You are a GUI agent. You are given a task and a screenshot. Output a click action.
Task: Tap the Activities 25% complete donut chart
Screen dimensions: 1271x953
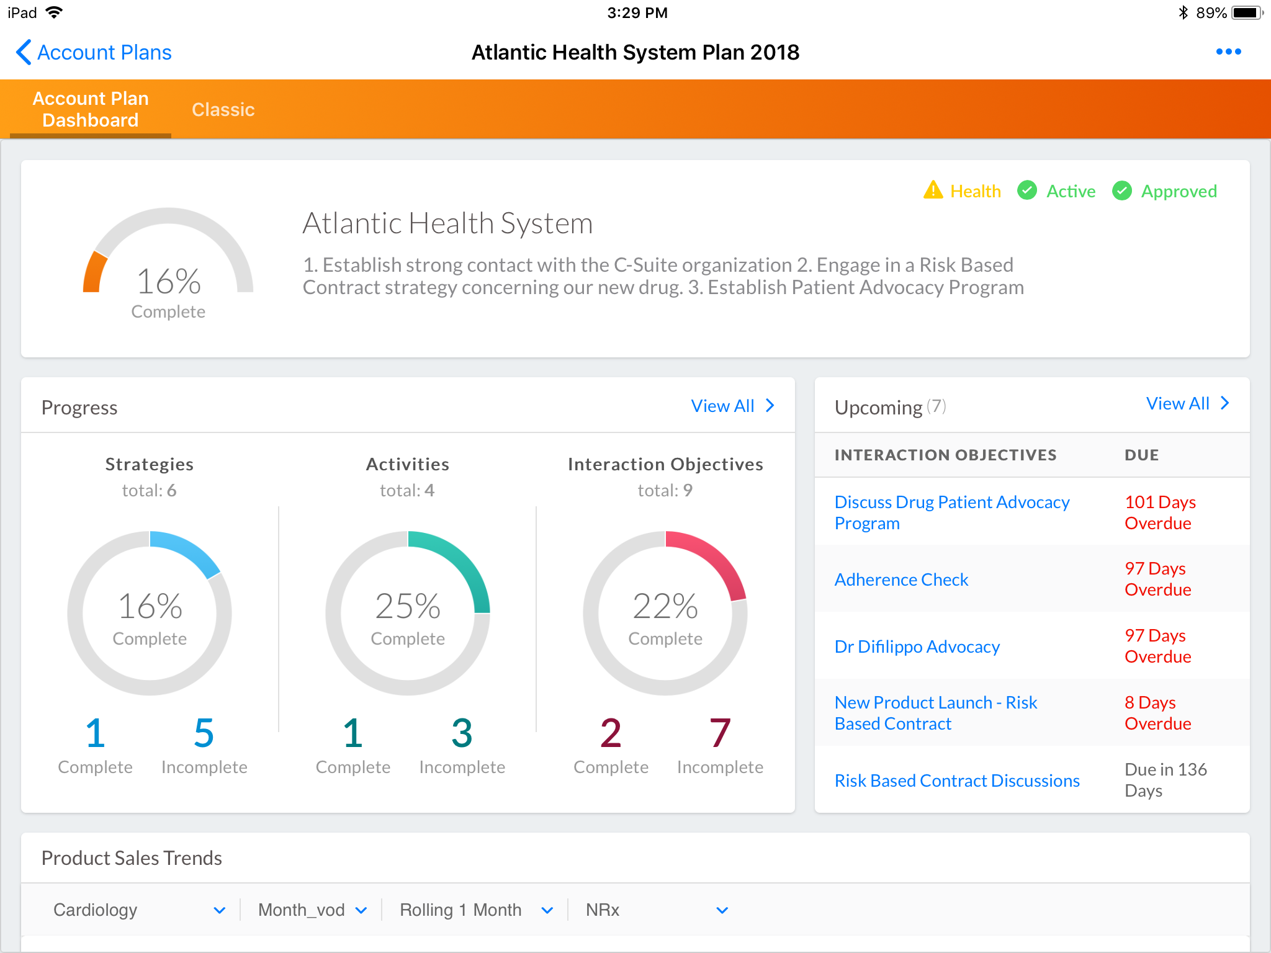click(x=408, y=613)
